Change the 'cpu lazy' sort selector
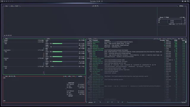 180,39
